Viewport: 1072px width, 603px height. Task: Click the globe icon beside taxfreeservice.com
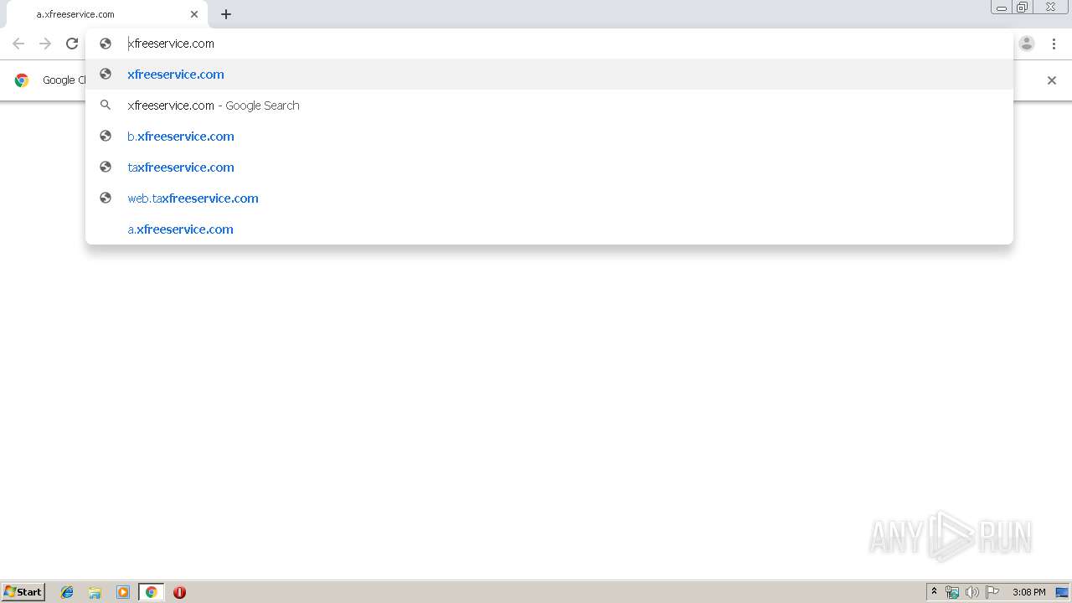[106, 167]
